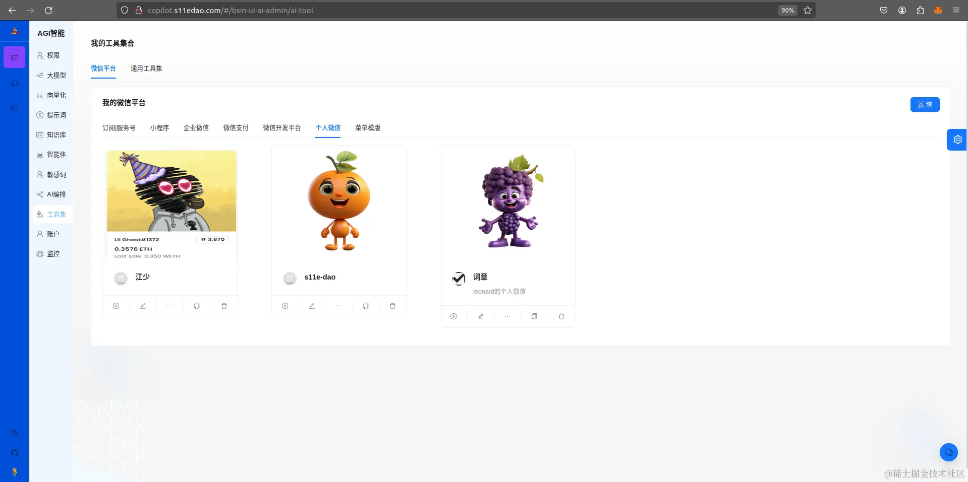The width and height of the screenshot is (968, 482).
Task: Switch to 通用工具集 tab
Action: 146,68
